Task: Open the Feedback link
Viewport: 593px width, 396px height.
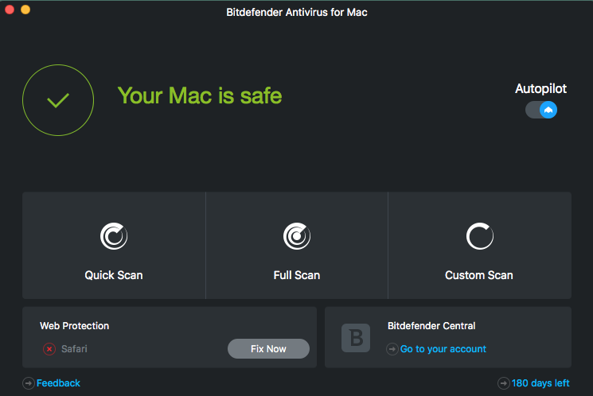Action: (x=59, y=383)
